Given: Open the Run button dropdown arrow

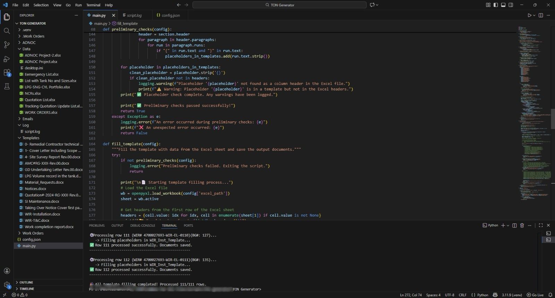Looking at the screenshot, I should point(534,15).
